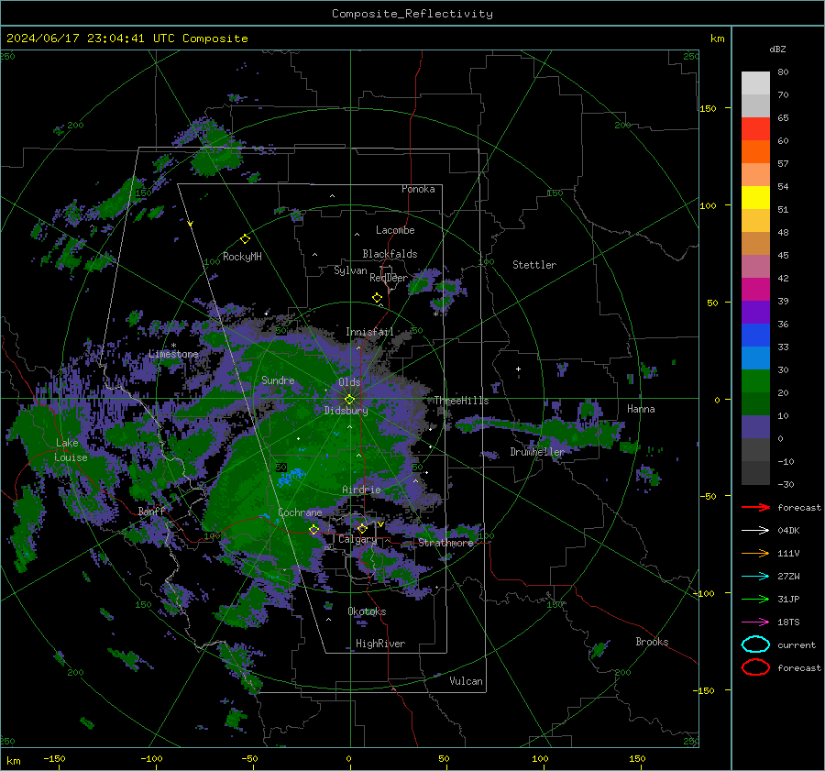This screenshot has height=771, width=825.
Task: Click the Lake Louise label
Action: [71, 450]
